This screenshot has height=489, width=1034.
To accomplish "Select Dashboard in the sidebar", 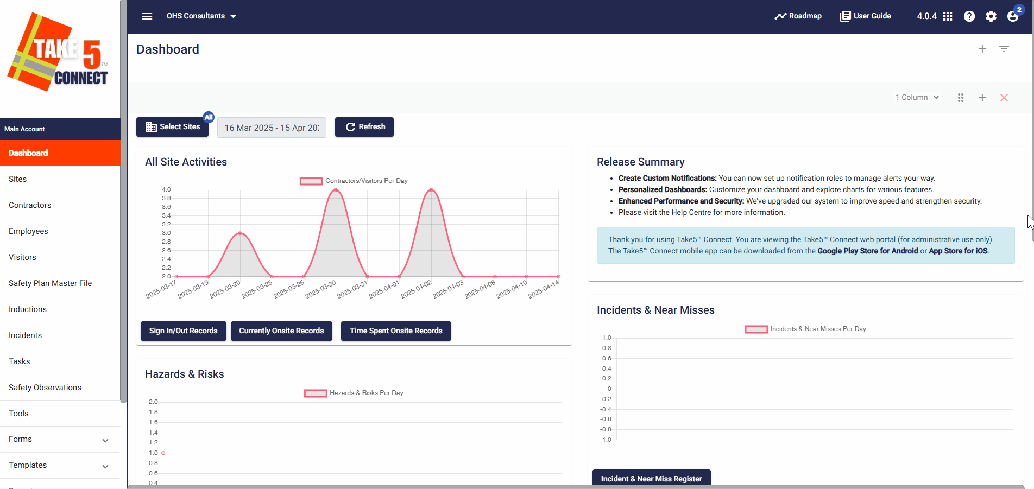I will point(60,153).
